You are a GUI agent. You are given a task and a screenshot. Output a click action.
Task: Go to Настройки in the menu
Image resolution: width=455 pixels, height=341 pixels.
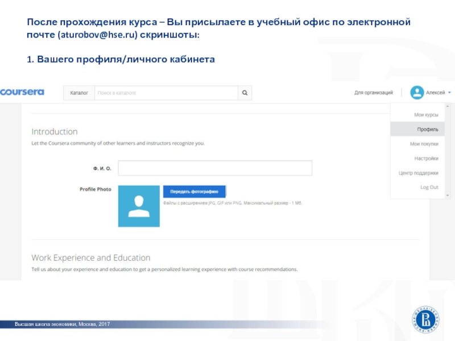point(426,159)
